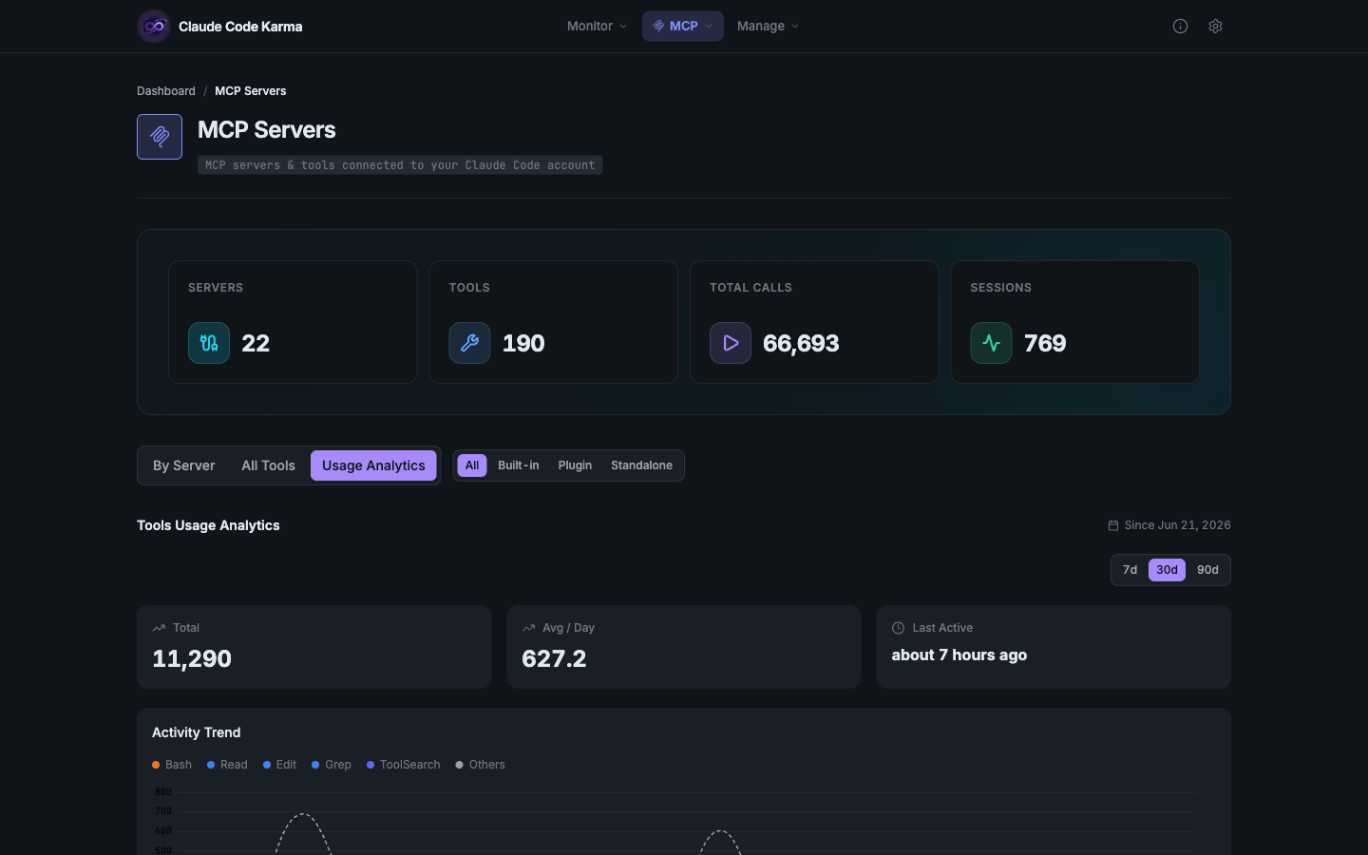Click the MCP Servers page title
Viewport: 1368px width, 855px height.
click(267, 130)
